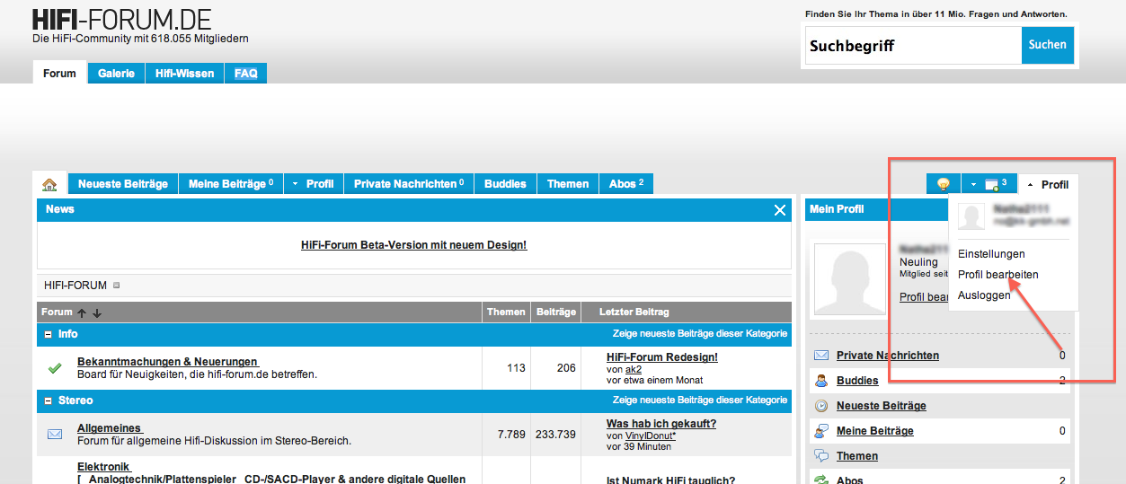Open the HiFi-Forum Redesign! post

click(x=662, y=357)
